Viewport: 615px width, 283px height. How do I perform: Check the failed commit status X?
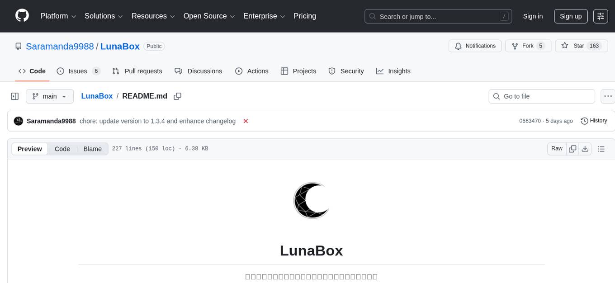click(246, 121)
